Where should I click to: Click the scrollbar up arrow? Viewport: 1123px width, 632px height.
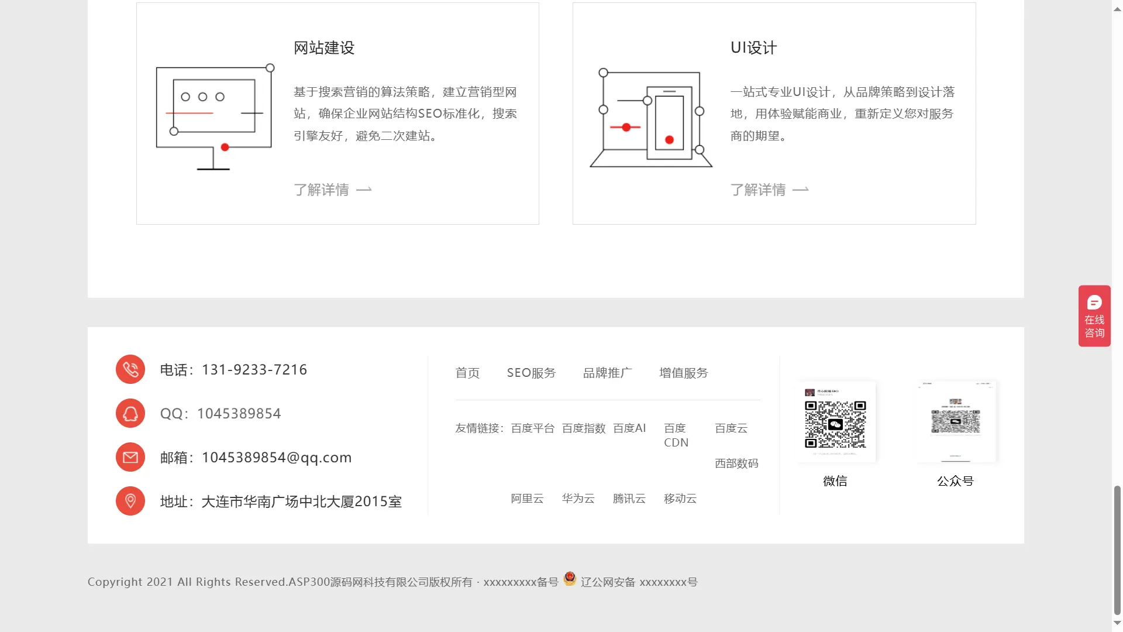(1116, 8)
